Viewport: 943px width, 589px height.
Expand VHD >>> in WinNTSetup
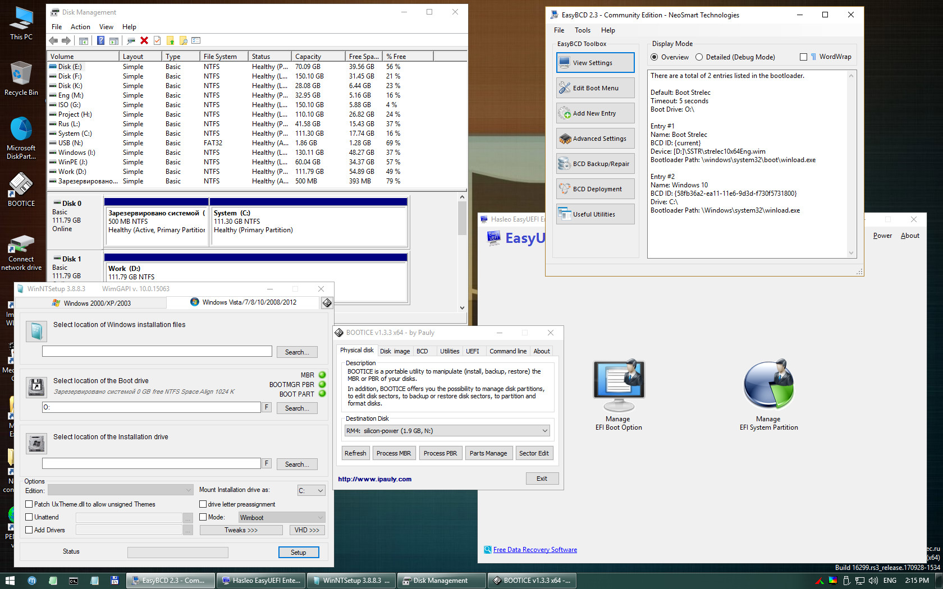tap(307, 530)
